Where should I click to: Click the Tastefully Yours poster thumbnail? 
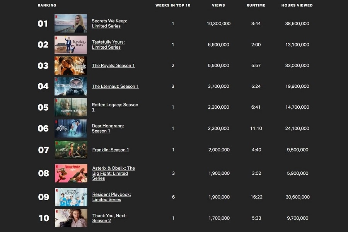click(71, 44)
